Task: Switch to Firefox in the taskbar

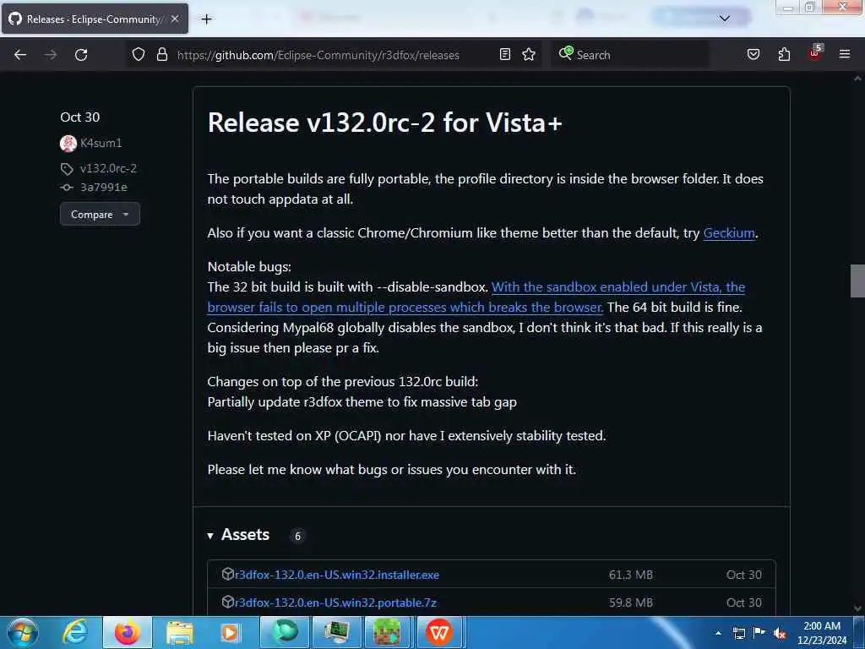Action: (128, 632)
